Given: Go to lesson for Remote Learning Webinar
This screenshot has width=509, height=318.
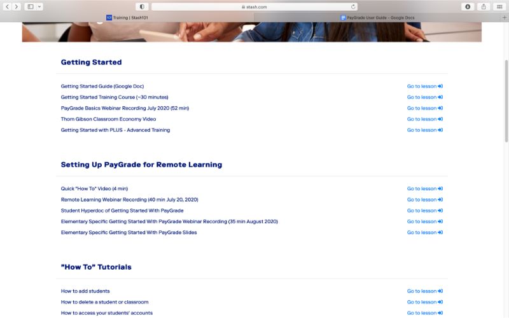Looking at the screenshot, I should point(424,200).
